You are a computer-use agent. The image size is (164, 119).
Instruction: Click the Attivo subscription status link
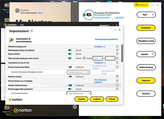[40, 13]
